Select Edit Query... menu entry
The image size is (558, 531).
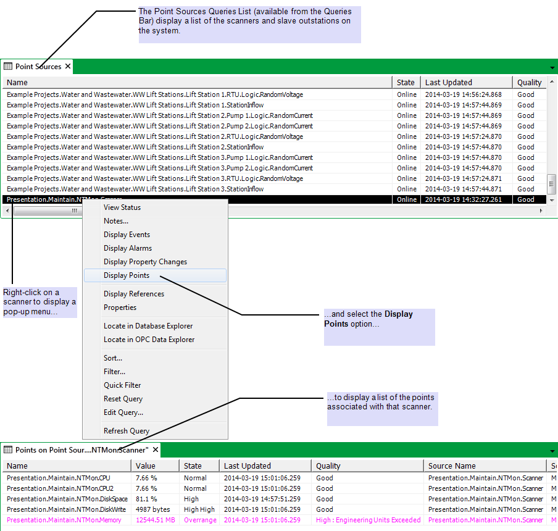123,412
